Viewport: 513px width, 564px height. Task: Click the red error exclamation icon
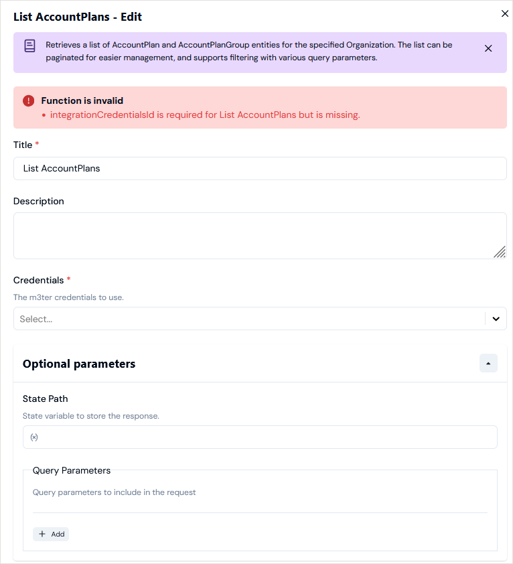[28, 100]
